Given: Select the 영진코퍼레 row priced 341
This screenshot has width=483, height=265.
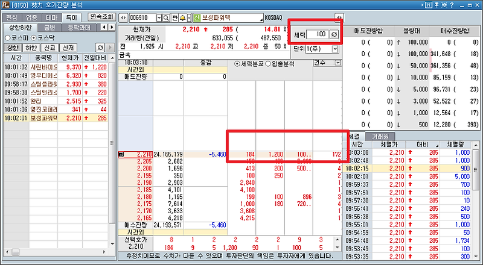Looking at the screenshot, I should 56,110.
